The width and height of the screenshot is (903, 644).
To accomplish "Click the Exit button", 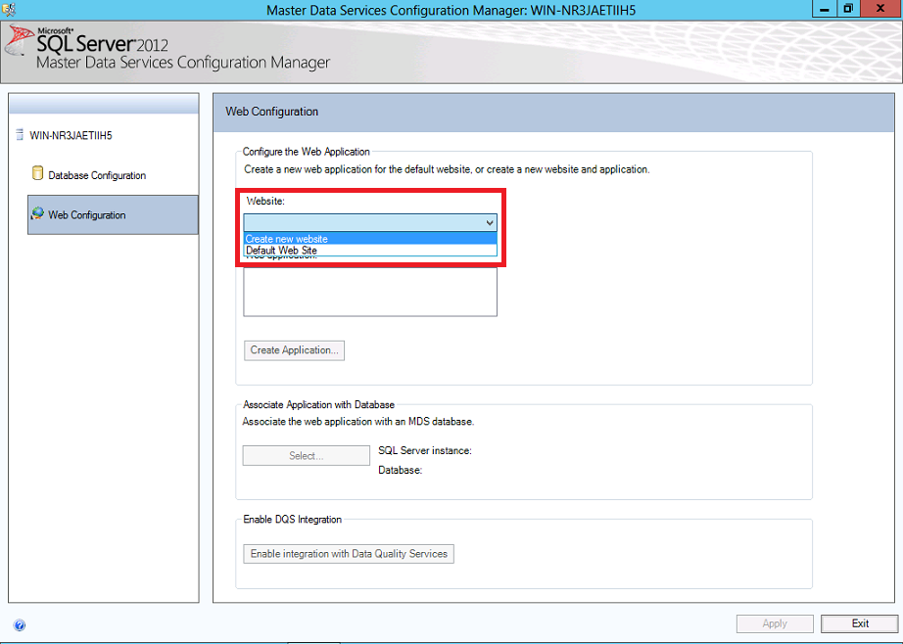I will tap(860, 623).
